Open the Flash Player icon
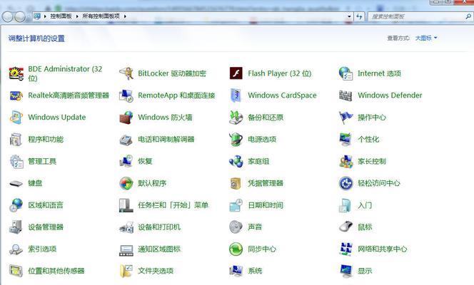This screenshot has width=474, height=285. [x=236, y=73]
